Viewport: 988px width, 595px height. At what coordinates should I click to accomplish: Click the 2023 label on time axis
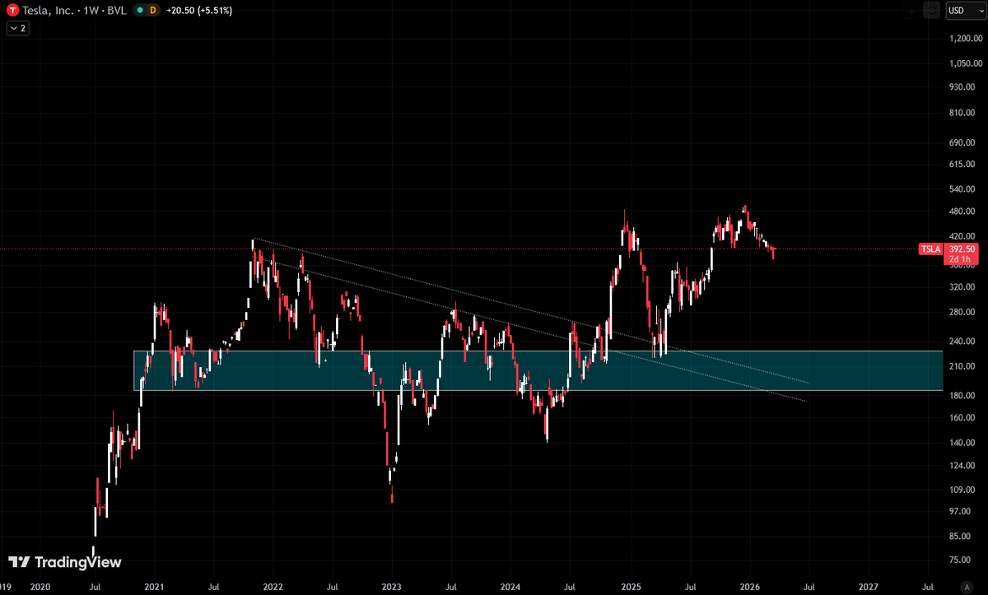click(x=391, y=588)
